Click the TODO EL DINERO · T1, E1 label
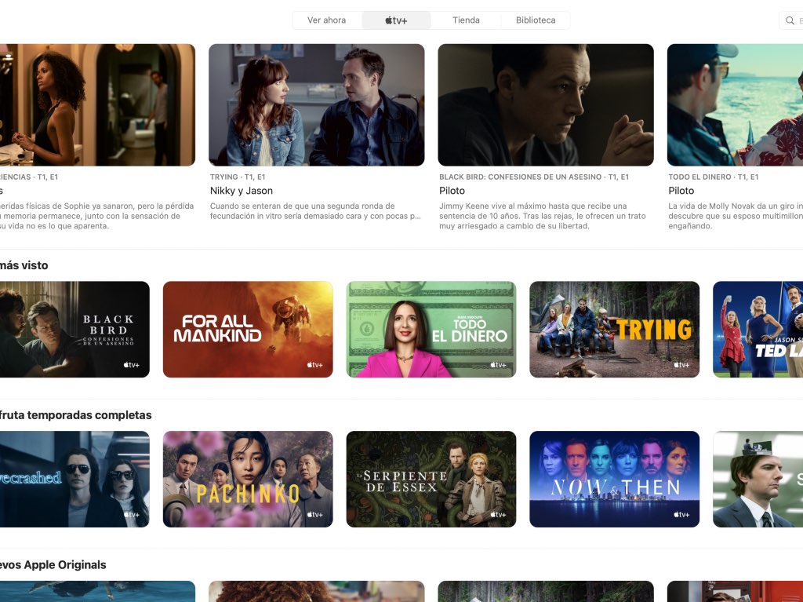Image resolution: width=803 pixels, height=602 pixels. [x=714, y=177]
